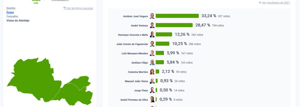300x107 pixels.
Task: Click Manuel João Vieira's photo
Action: tap(152, 81)
